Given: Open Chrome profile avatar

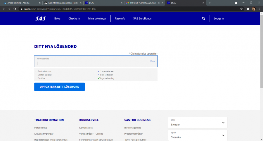Looking at the screenshot, I should point(254,9).
